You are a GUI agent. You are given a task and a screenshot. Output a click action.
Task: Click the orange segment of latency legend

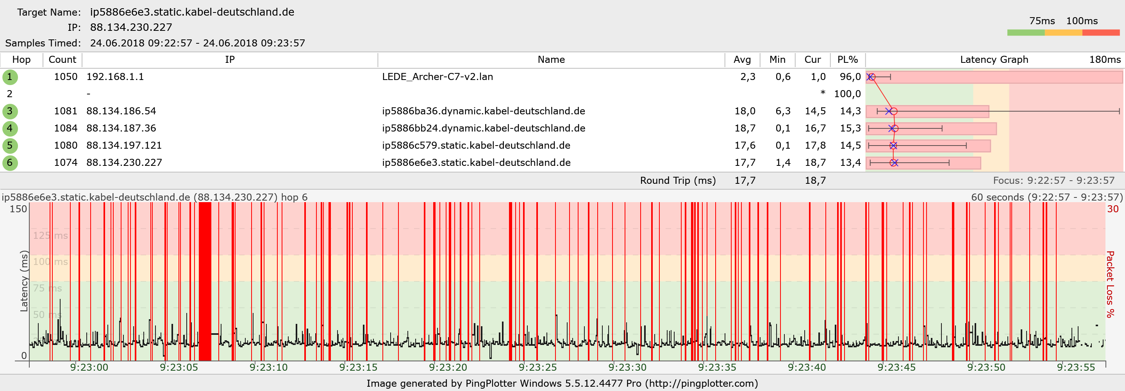point(1063,33)
